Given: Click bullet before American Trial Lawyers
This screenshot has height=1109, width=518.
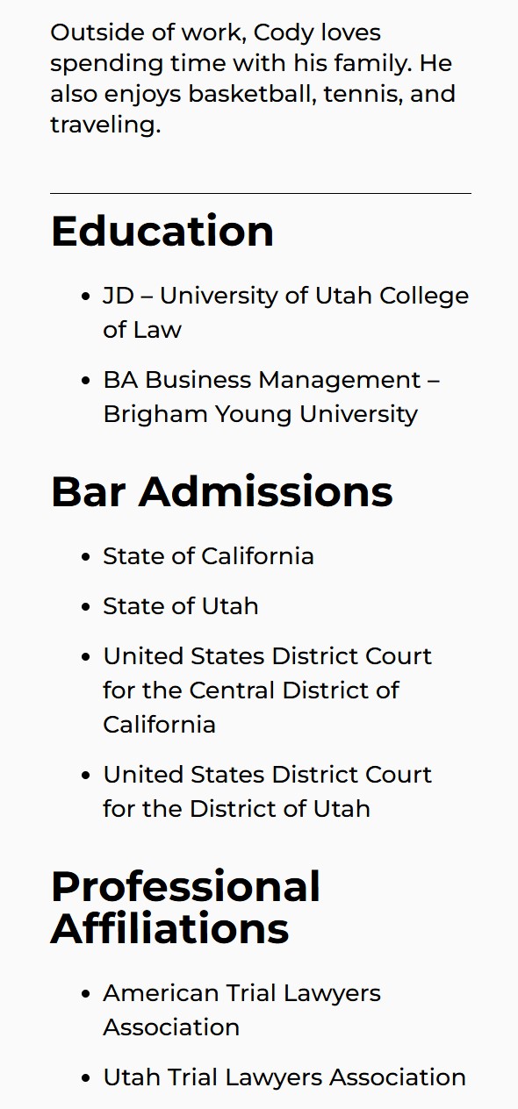Looking at the screenshot, I should [x=85, y=994].
